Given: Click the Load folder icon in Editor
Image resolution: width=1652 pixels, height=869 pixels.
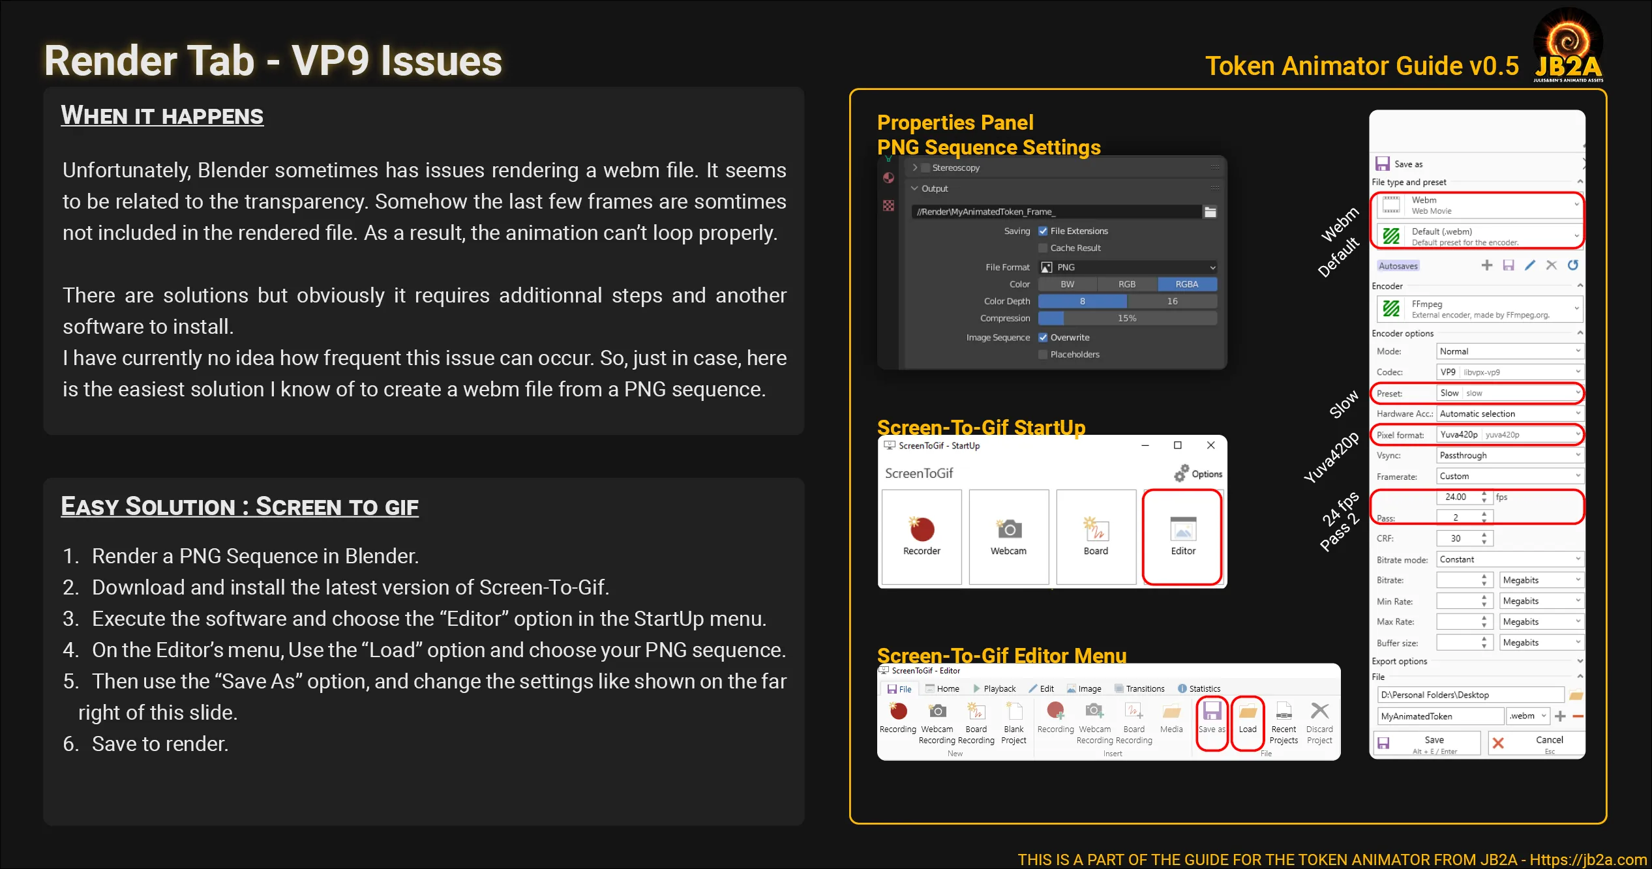Looking at the screenshot, I should [1248, 718].
